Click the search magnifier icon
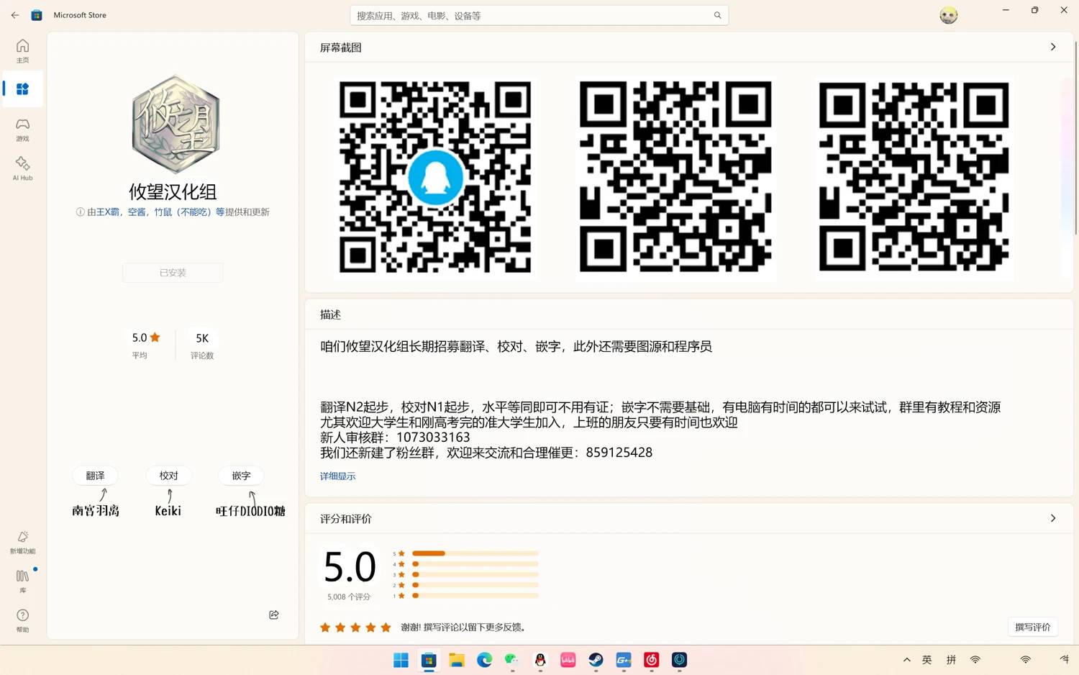The image size is (1079, 675). 717,15
